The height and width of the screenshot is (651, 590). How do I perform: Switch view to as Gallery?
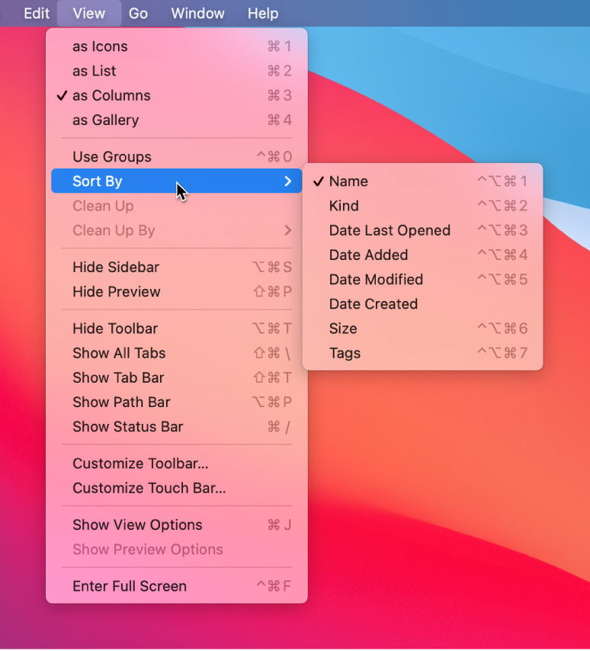tap(176, 120)
